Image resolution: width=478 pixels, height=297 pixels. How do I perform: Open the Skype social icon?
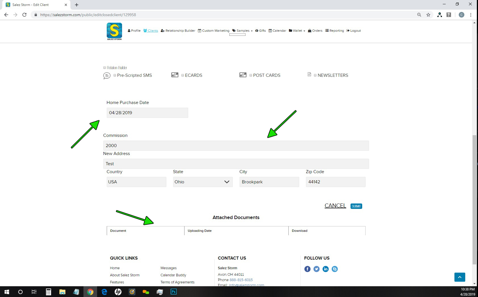tap(335, 269)
